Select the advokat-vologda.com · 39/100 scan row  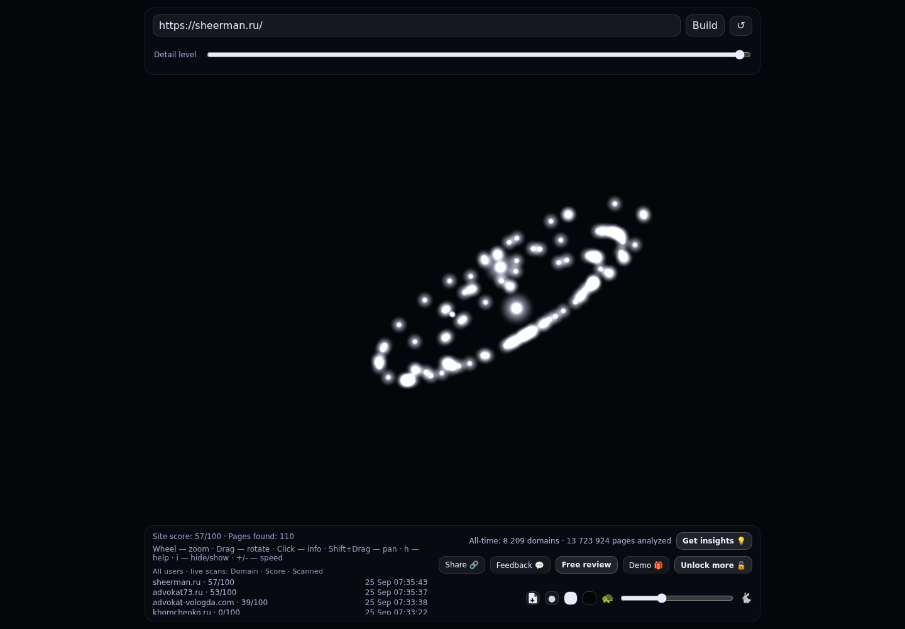[290, 603]
